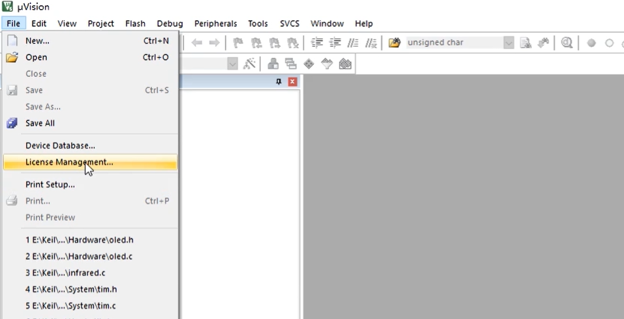Pin the project panel with pushpin

[279, 82]
